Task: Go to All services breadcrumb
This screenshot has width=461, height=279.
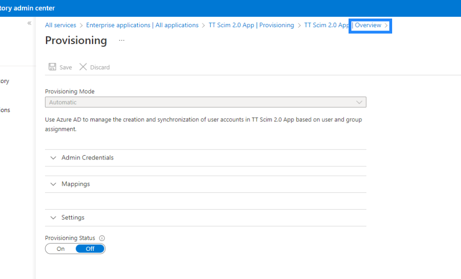Action: [60, 25]
